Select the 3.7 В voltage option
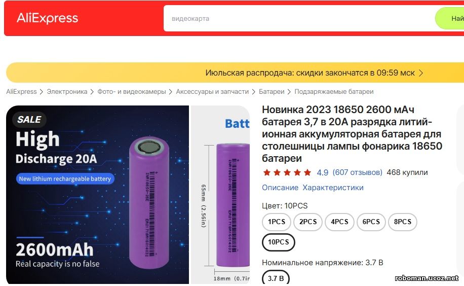The height and width of the screenshot is (286, 464). 276,278
